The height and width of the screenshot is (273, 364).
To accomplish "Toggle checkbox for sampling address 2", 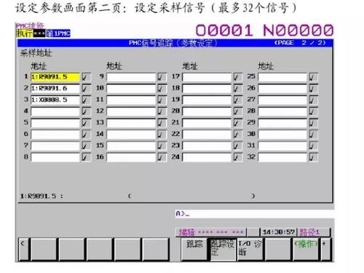I will click(86, 88).
